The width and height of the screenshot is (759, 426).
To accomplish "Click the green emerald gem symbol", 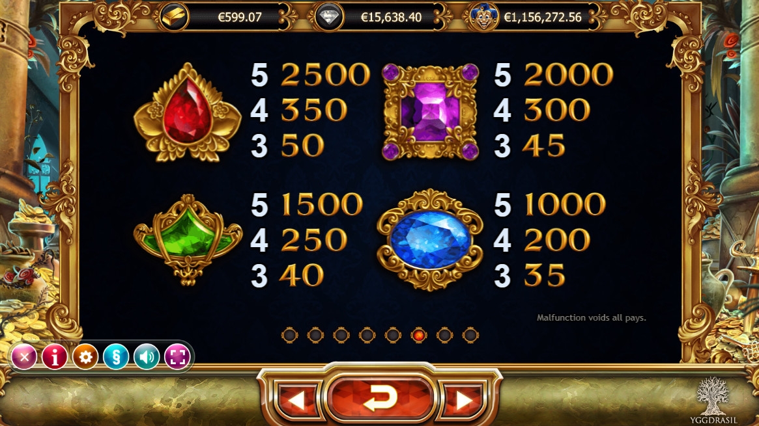I will [x=188, y=239].
